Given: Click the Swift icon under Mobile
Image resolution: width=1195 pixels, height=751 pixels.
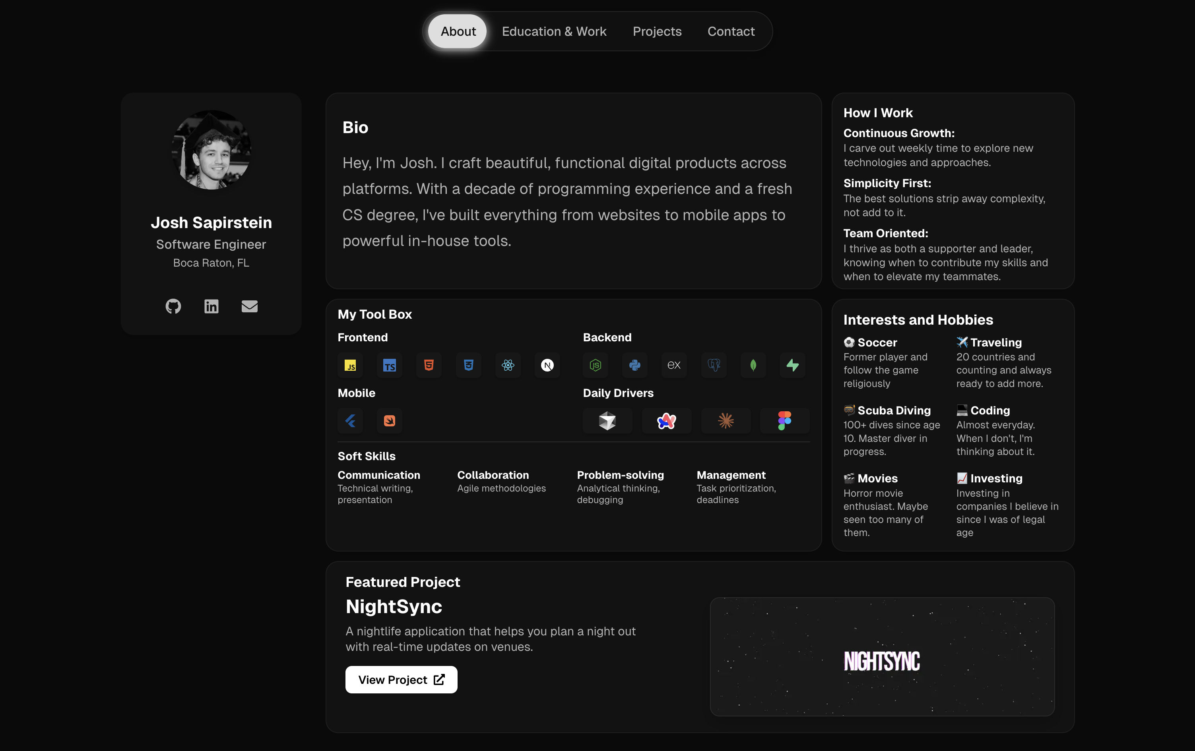Looking at the screenshot, I should pos(390,421).
